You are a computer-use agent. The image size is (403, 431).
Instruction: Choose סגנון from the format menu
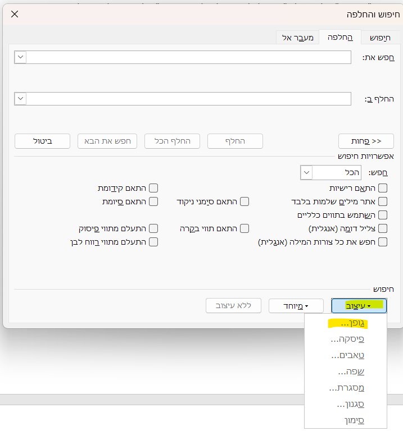[346, 404]
